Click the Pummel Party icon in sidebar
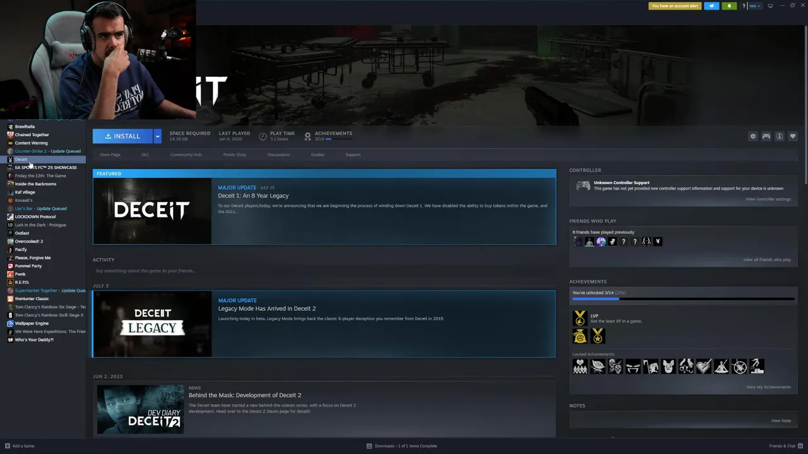This screenshot has height=454, width=808. 10,266
